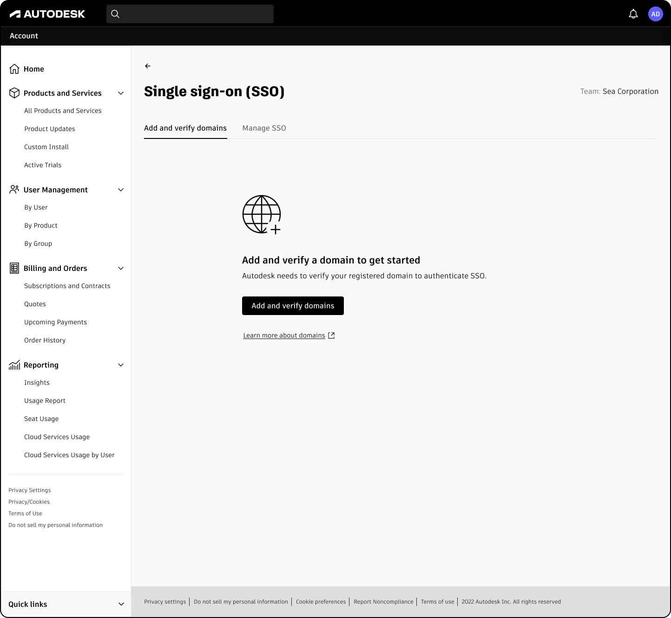
Task: Open Insights report
Action: pyautogui.click(x=37, y=382)
